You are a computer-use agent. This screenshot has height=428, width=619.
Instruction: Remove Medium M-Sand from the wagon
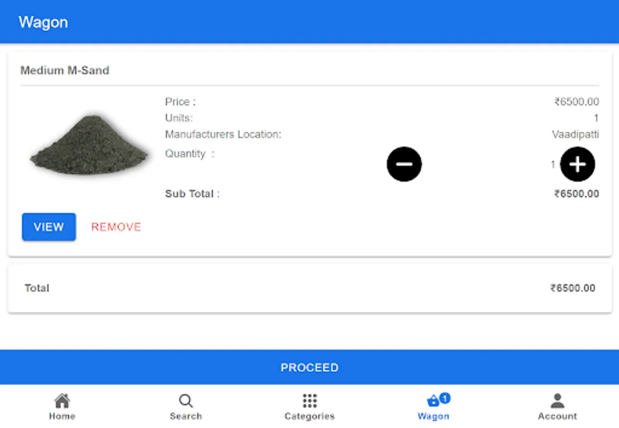tap(116, 227)
